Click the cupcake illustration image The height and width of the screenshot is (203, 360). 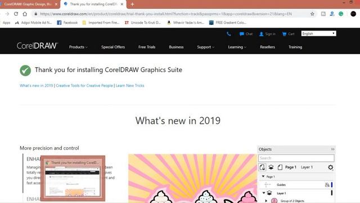[192, 179]
